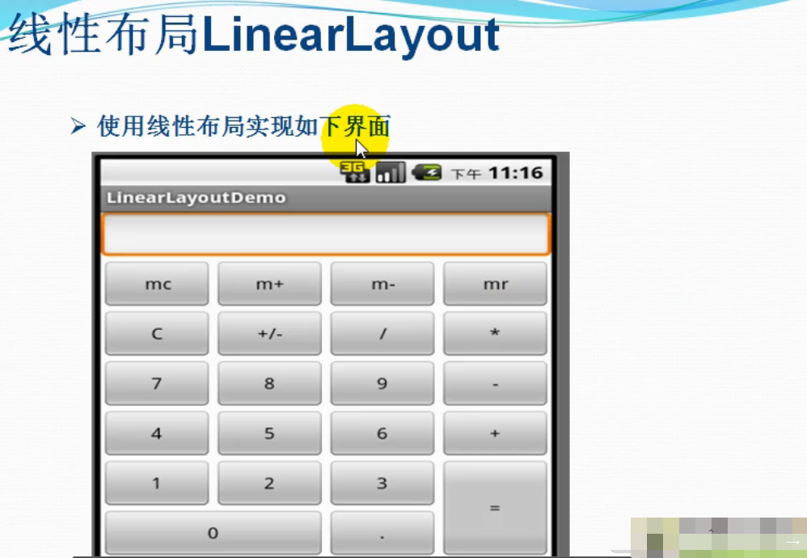Click the +/- sign toggle button

click(x=270, y=333)
